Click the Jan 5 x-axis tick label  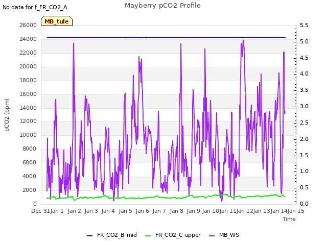(x=125, y=211)
